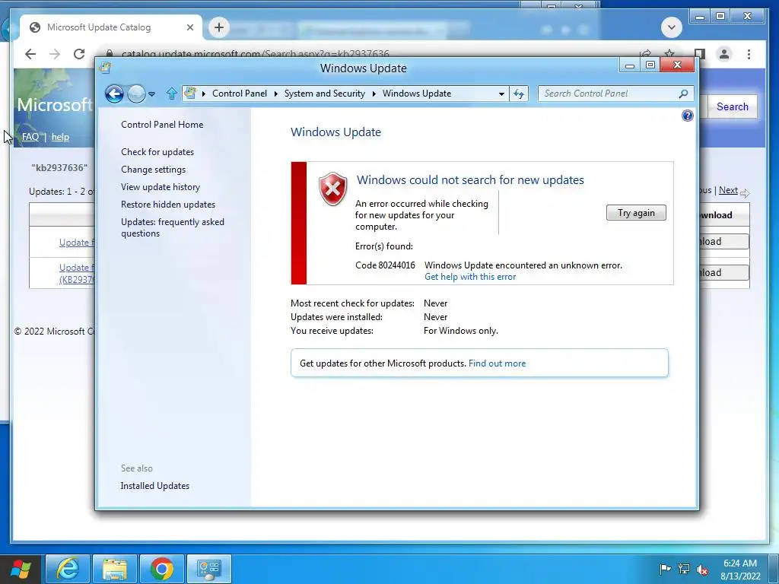Expand the arrow after System and Security breadcrumb
The image size is (779, 584).
374,94
